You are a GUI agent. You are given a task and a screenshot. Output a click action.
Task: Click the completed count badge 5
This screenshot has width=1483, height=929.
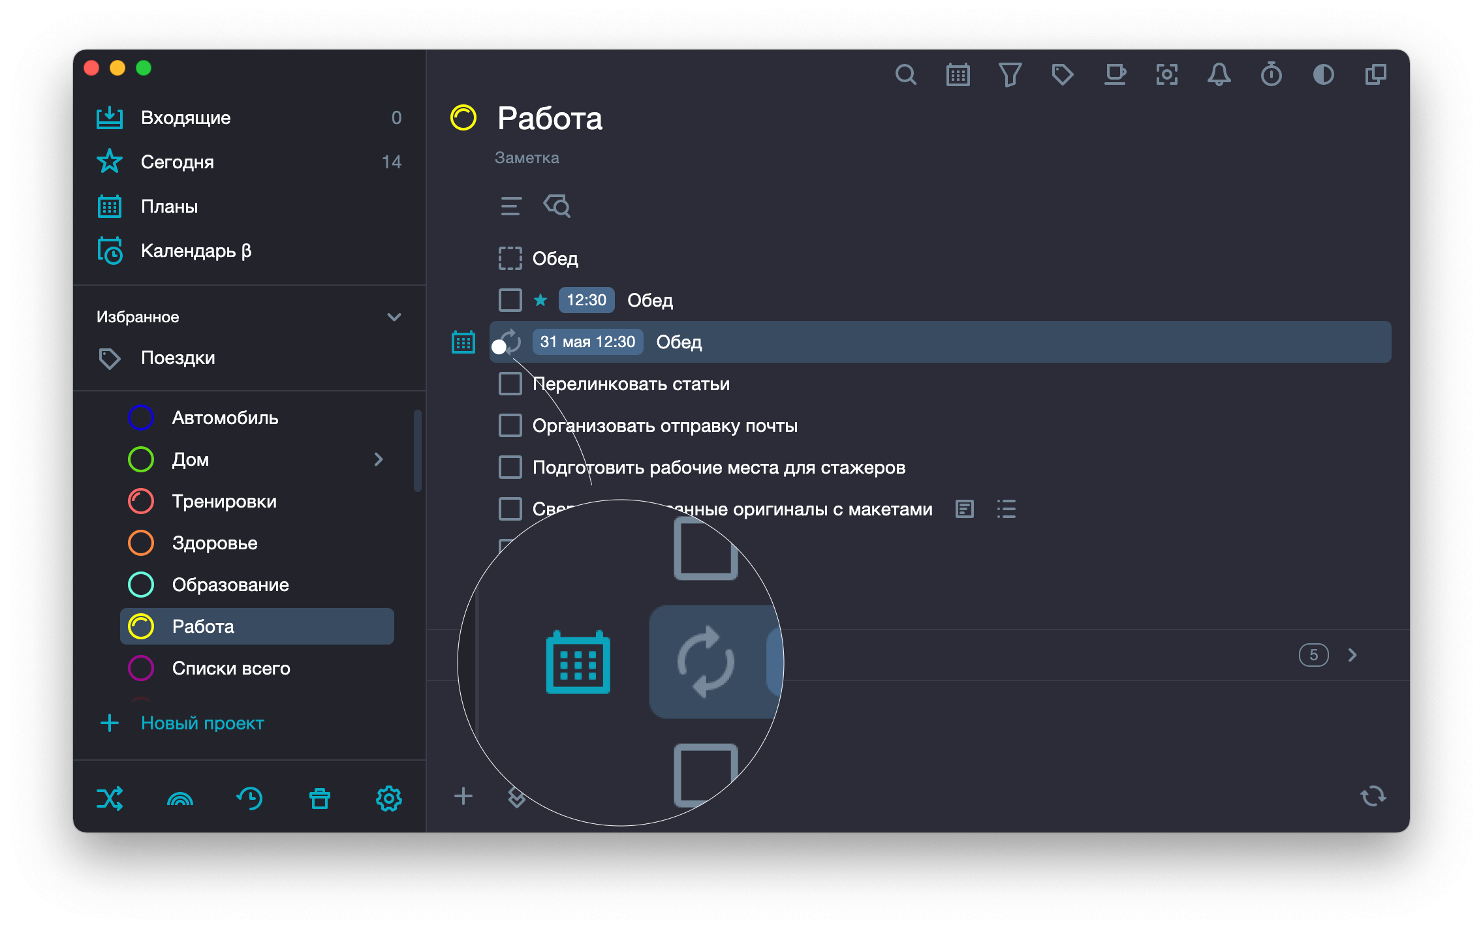tap(1313, 655)
